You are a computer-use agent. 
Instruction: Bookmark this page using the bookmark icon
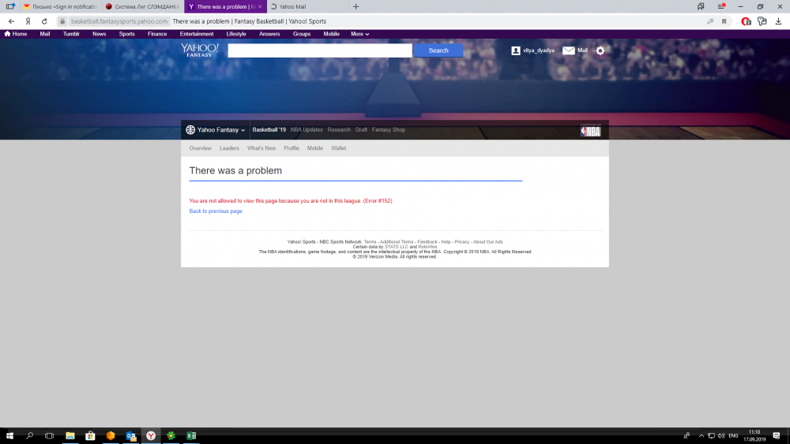coord(724,21)
